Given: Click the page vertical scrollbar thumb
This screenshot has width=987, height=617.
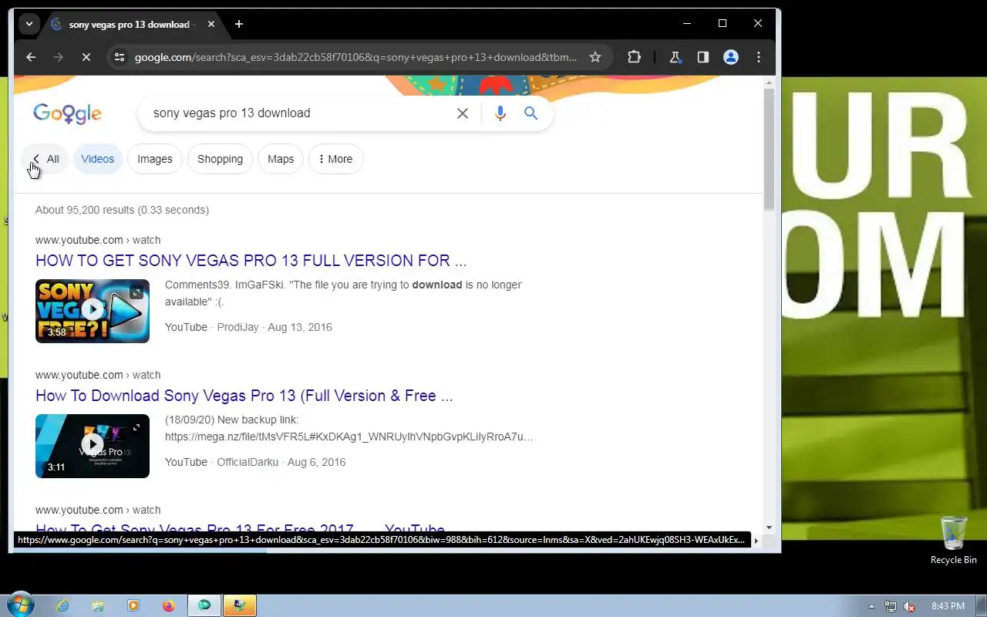Looking at the screenshot, I should point(769,148).
